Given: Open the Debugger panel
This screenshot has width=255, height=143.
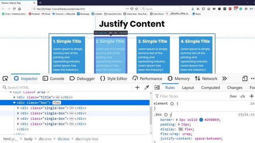Looking at the screenshot, I should [82, 79].
